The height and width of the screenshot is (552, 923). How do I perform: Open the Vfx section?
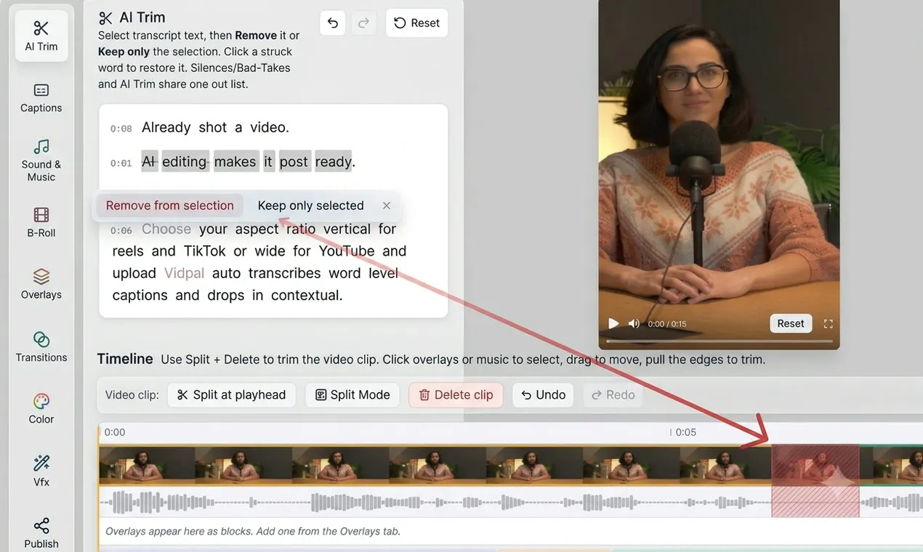point(41,471)
